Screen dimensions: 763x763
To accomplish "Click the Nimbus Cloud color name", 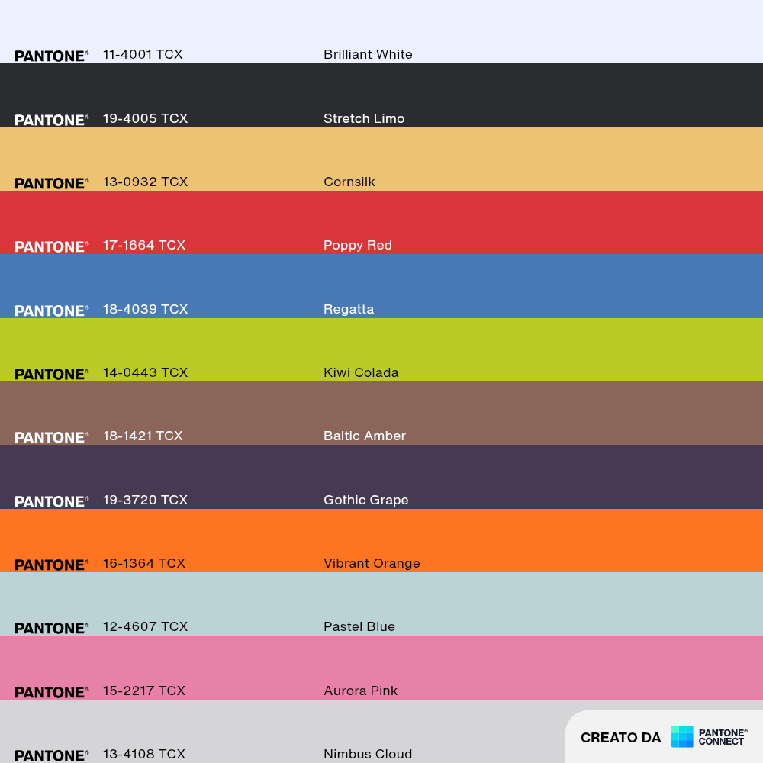I will pos(368,755).
